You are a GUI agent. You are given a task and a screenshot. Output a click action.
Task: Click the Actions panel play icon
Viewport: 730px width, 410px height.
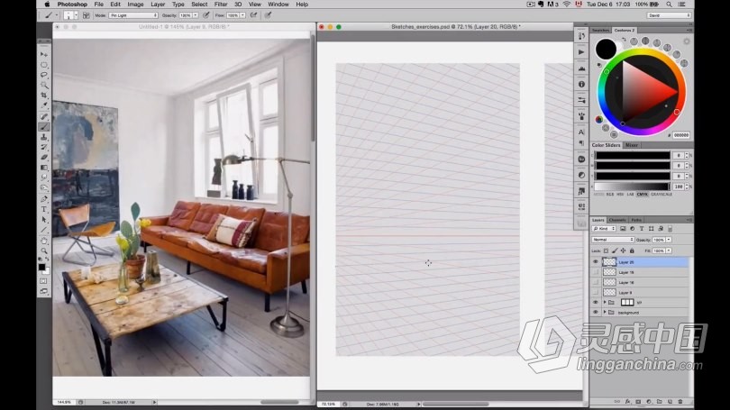pyautogui.click(x=581, y=52)
